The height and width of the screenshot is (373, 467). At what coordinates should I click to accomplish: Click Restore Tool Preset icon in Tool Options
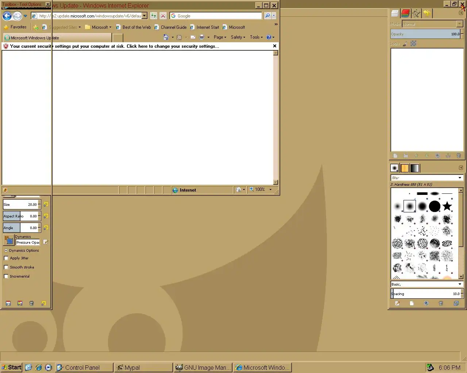[x=20, y=303]
